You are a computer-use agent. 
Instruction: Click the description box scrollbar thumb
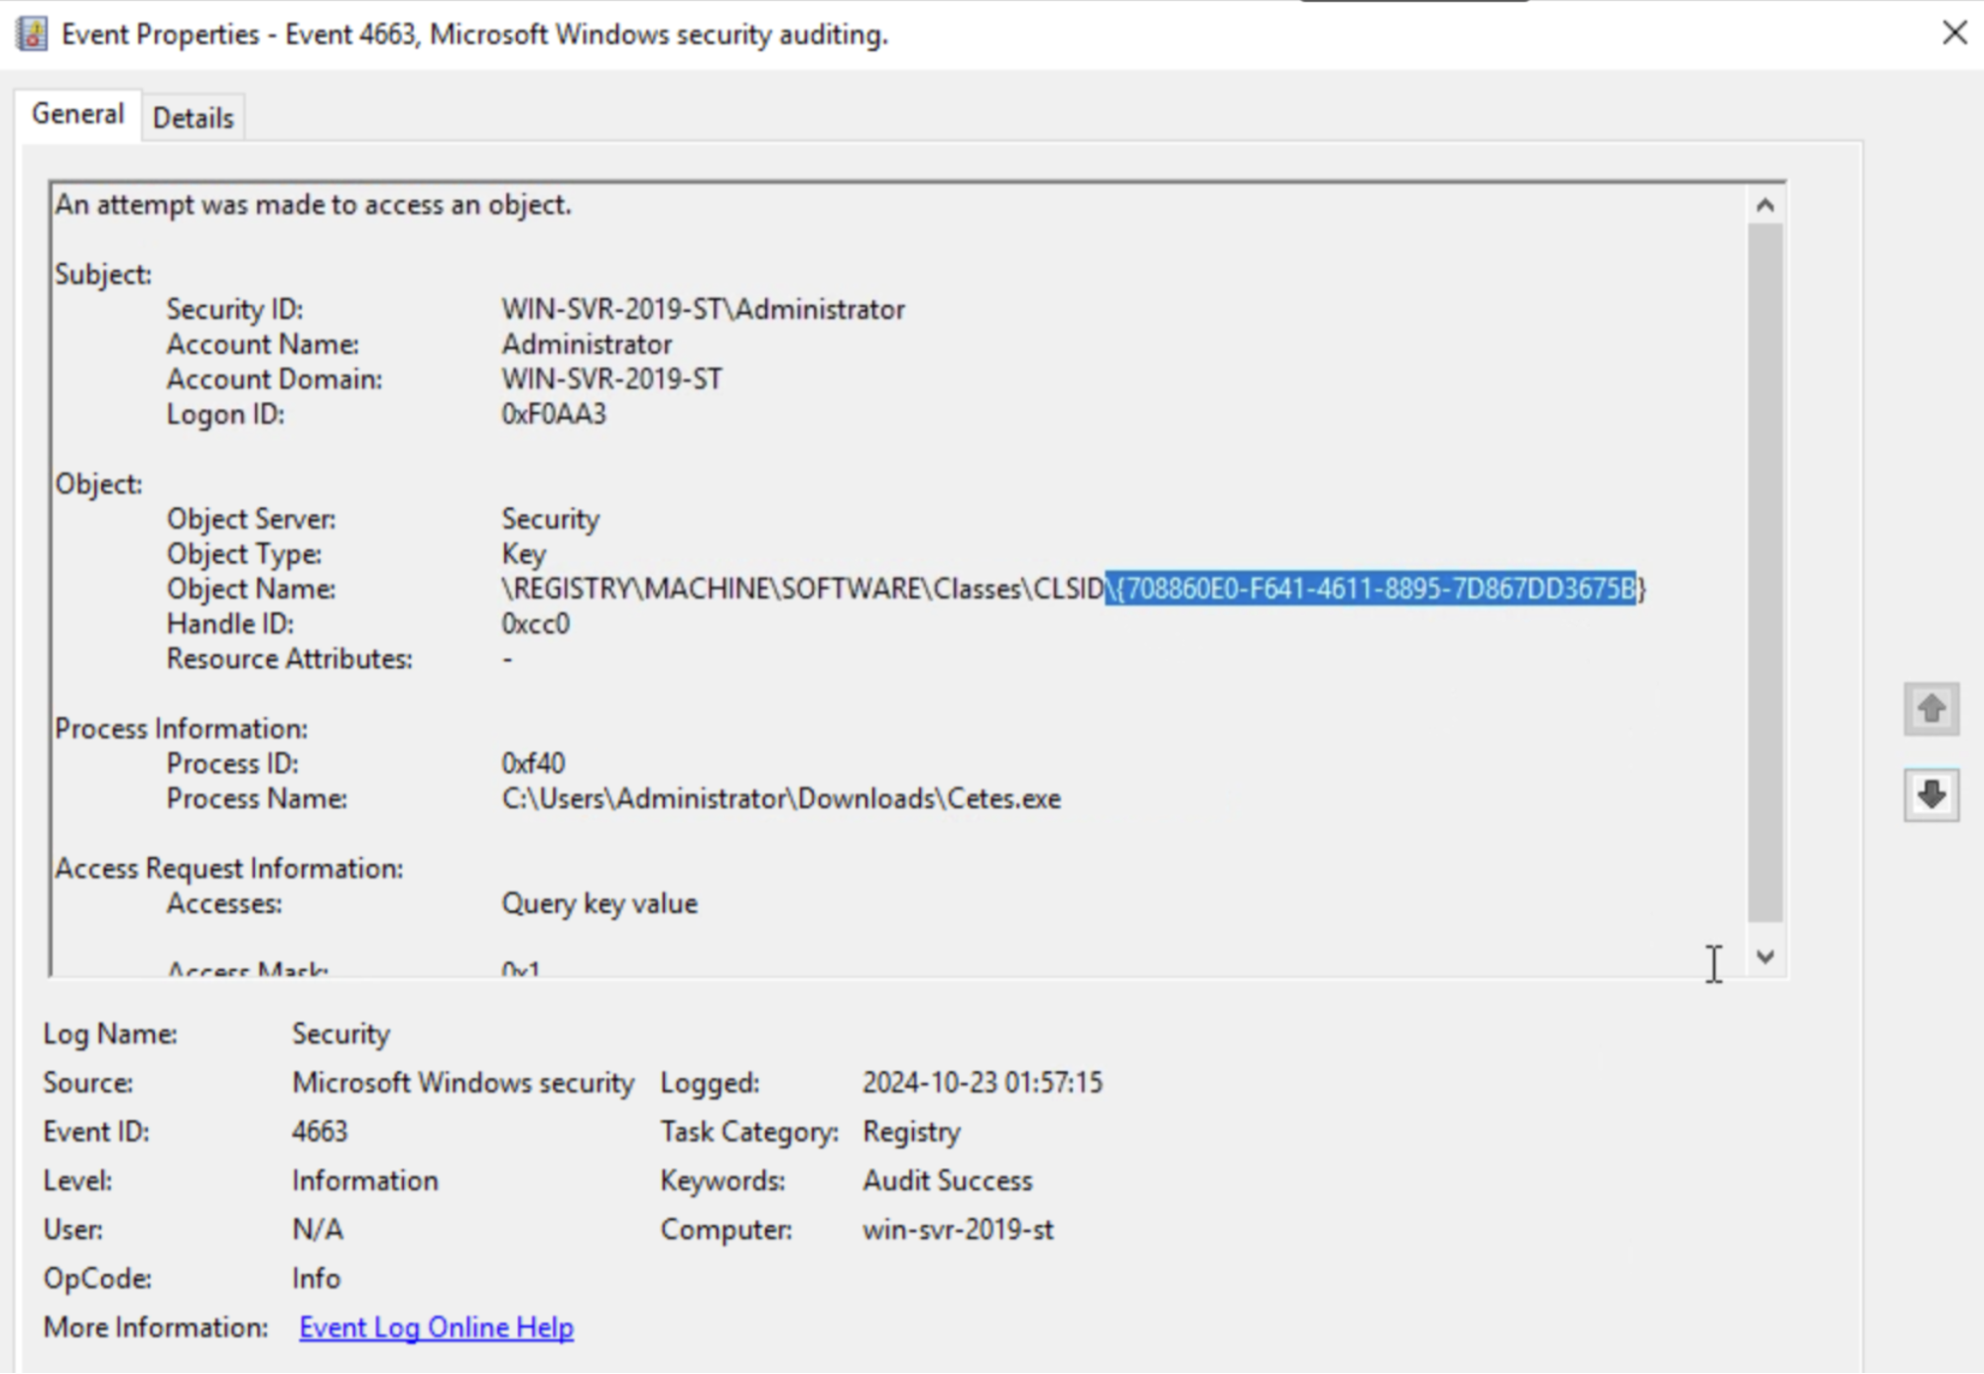coord(1765,571)
